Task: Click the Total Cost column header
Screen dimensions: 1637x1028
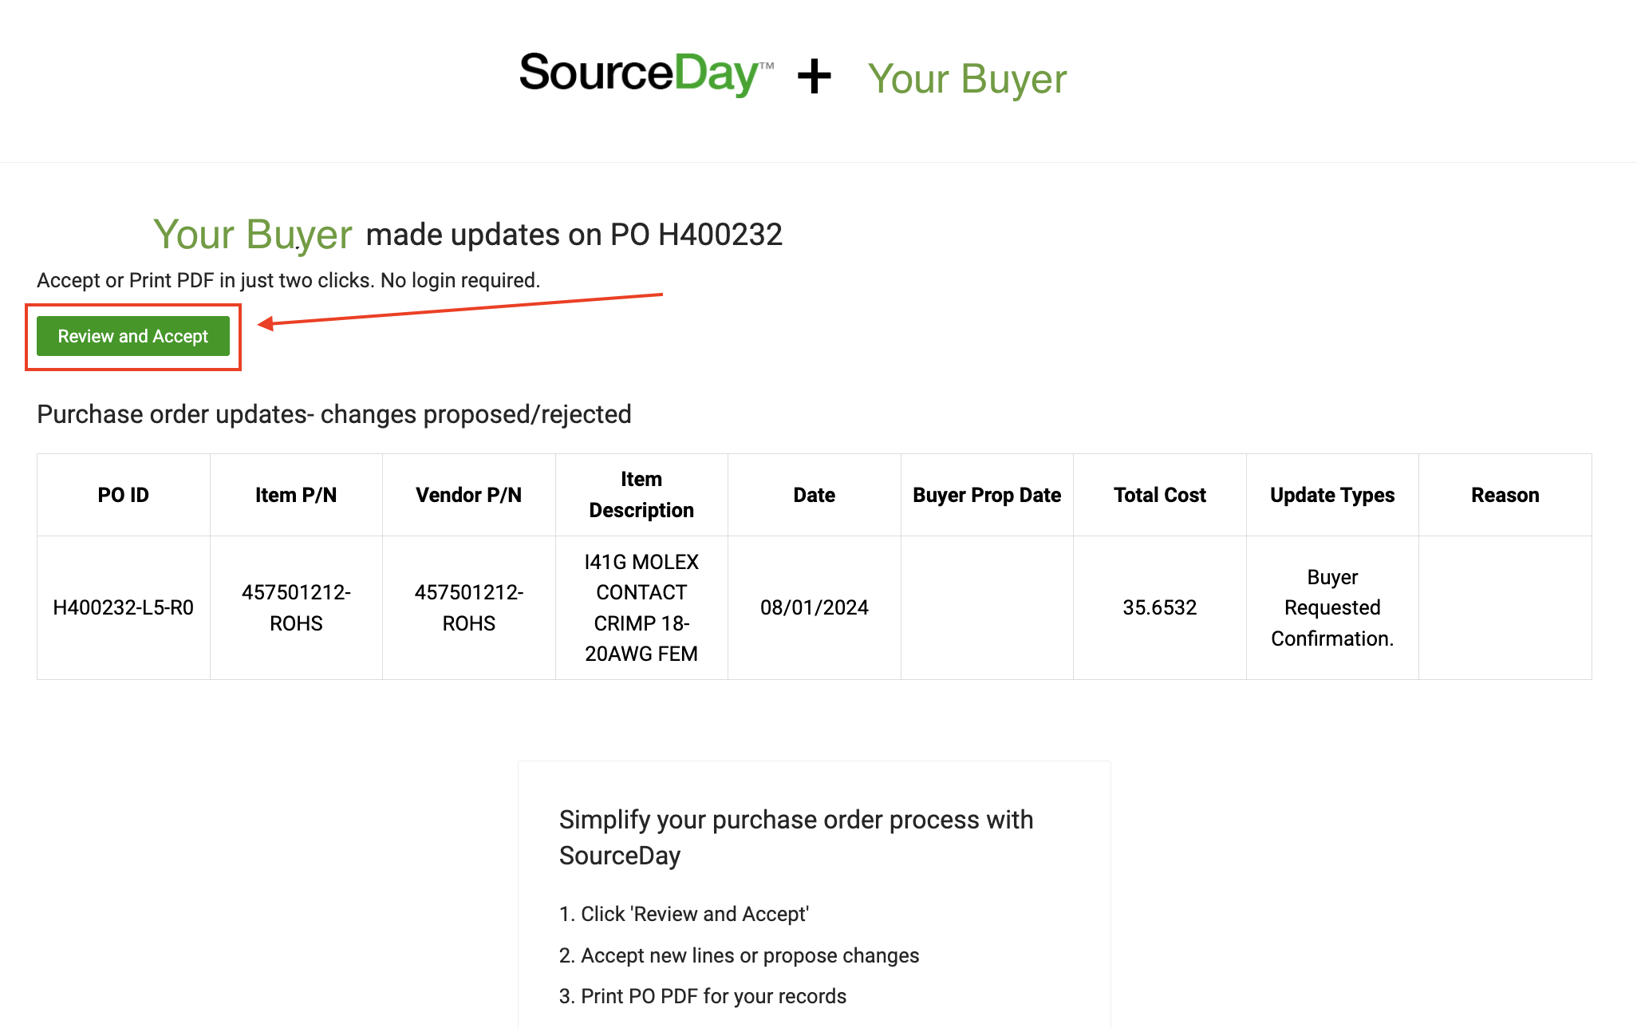Action: (1160, 495)
